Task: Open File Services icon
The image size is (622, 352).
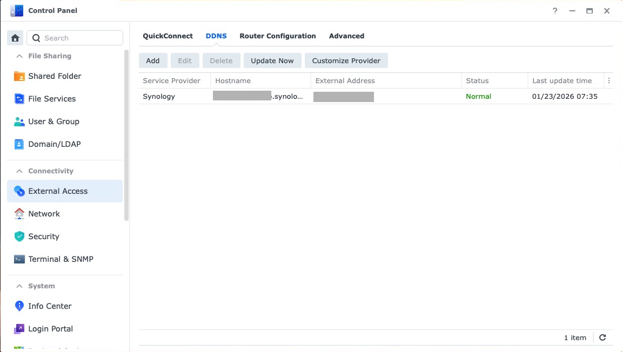Action: [x=19, y=99]
